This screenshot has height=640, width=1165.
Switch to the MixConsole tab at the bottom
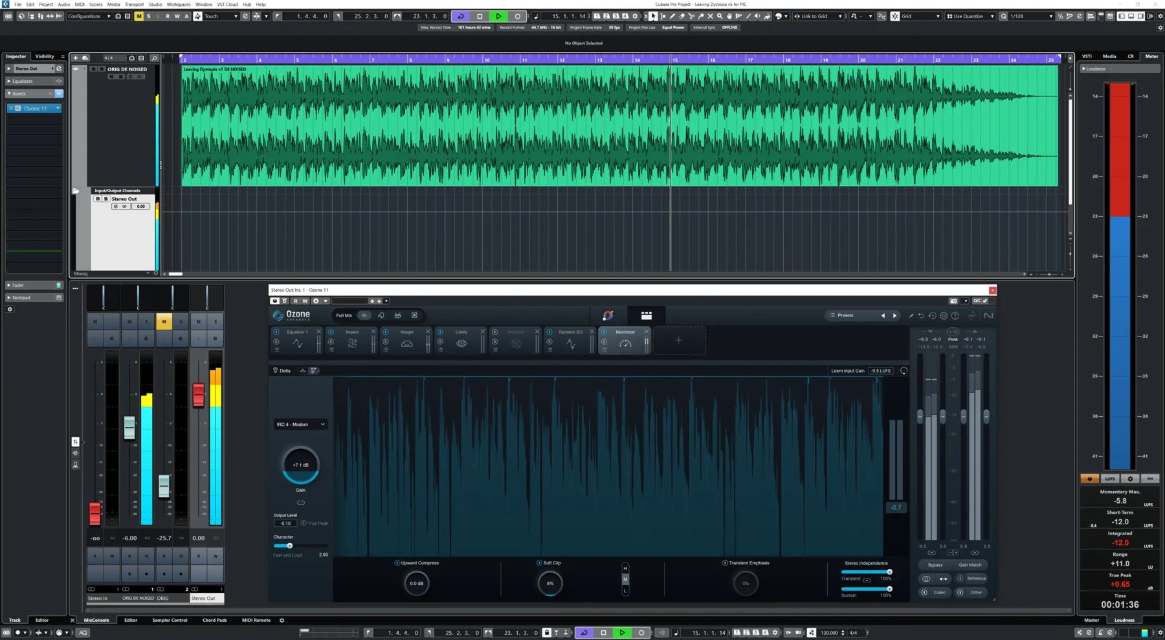point(96,620)
